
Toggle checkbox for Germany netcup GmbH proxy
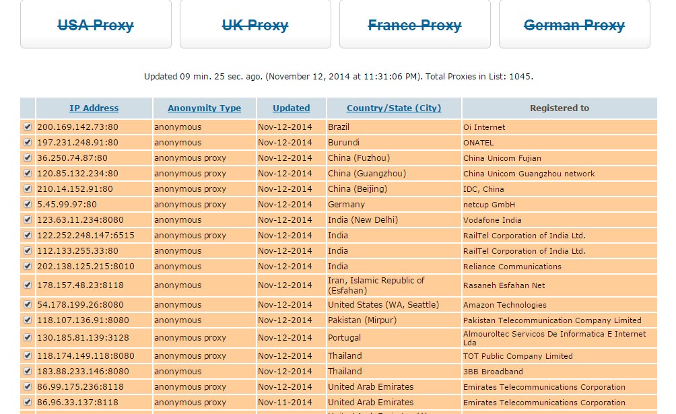28,205
